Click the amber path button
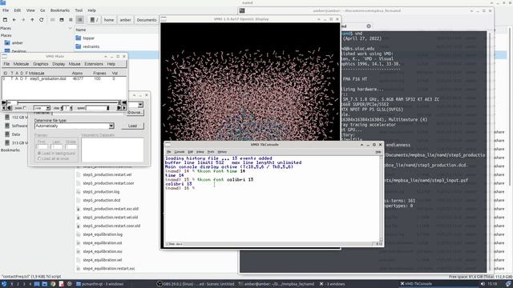This screenshot has height=288, width=513. tap(125, 20)
